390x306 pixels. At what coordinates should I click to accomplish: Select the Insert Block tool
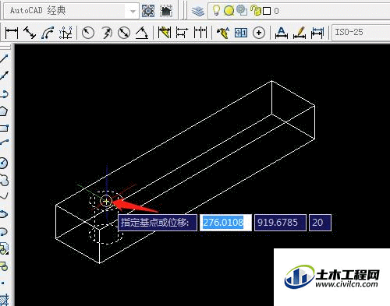4,249
